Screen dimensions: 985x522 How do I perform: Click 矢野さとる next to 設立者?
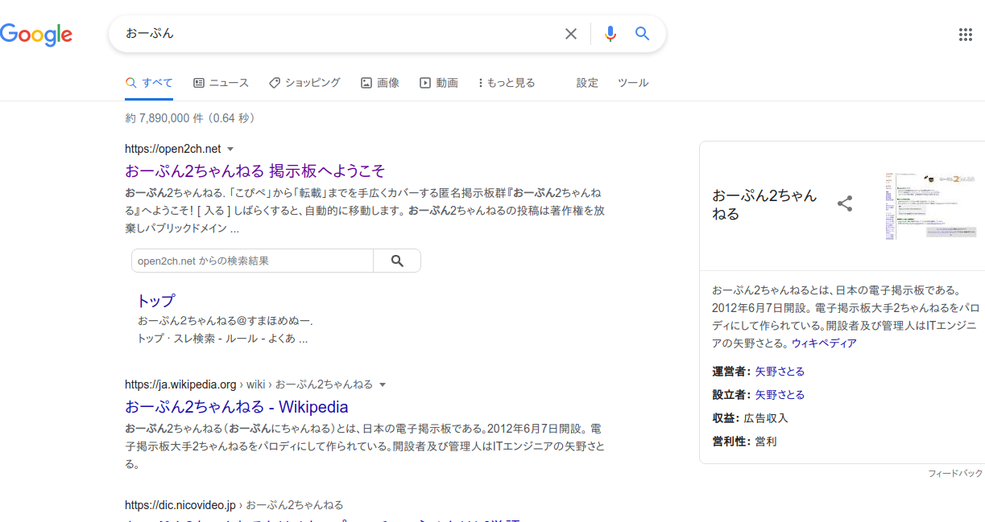point(780,395)
